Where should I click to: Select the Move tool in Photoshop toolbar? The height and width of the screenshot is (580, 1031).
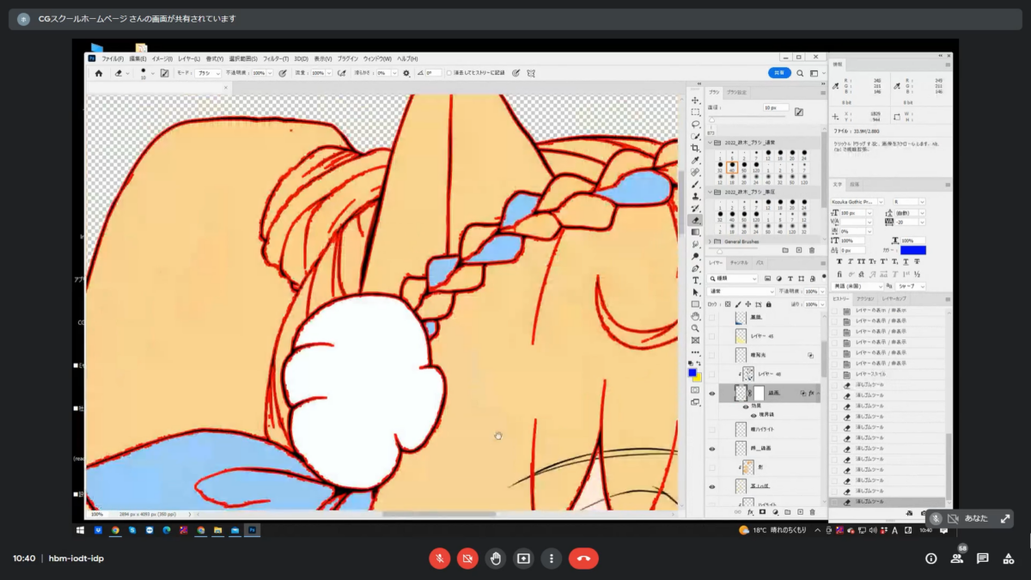tap(695, 101)
